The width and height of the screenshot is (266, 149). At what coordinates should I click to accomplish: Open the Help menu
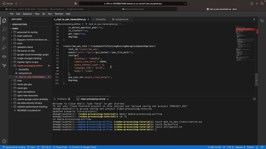click(68, 14)
